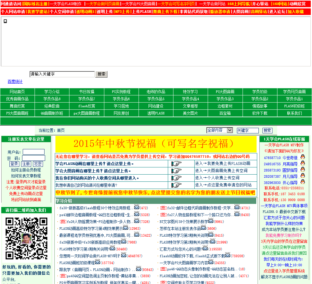Viewport: 312px width, 284px height.
Task: Click the 请输入关键字 search field
Action: coord(62,74)
